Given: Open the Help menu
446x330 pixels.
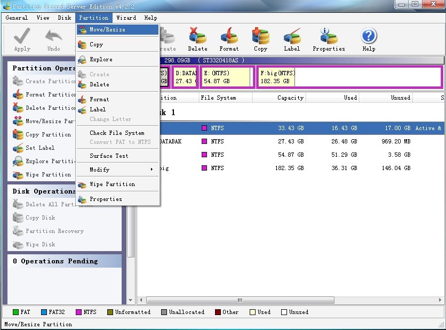Looking at the screenshot, I should pos(151,18).
